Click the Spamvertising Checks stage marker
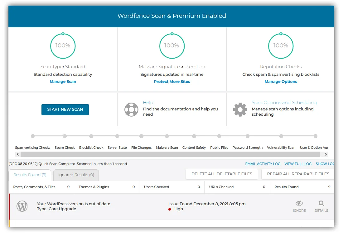This screenshot has width=343, height=233. pyautogui.click(x=33, y=136)
